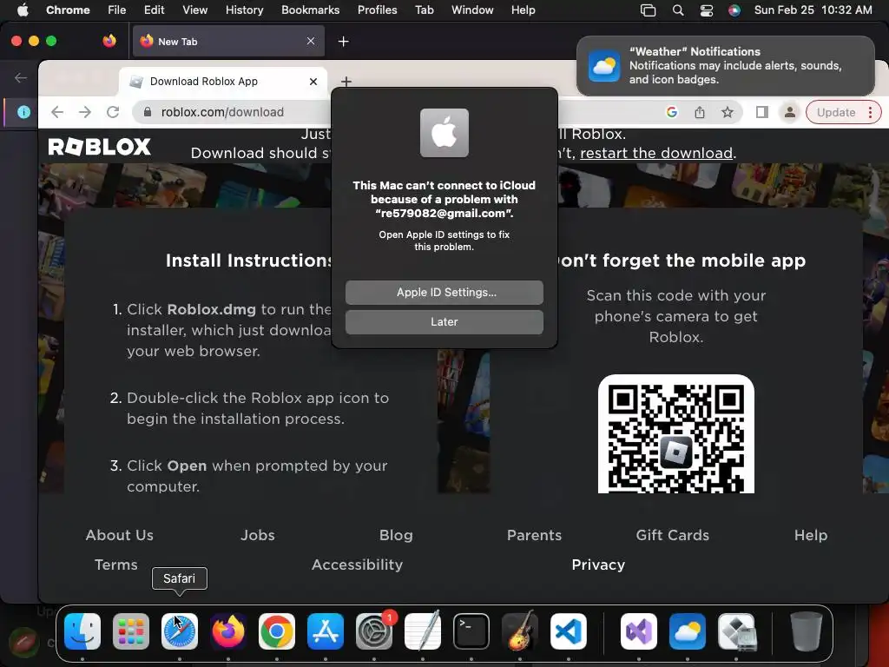Open the About Us footer link
The width and height of the screenshot is (889, 667).
point(120,535)
